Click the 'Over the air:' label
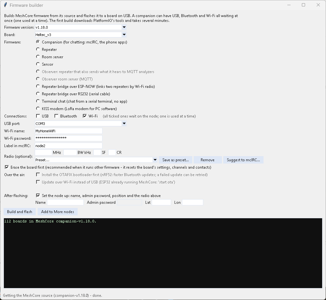 (14, 175)
